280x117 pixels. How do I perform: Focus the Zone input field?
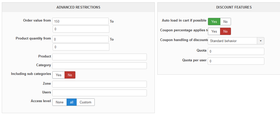tap(100, 84)
